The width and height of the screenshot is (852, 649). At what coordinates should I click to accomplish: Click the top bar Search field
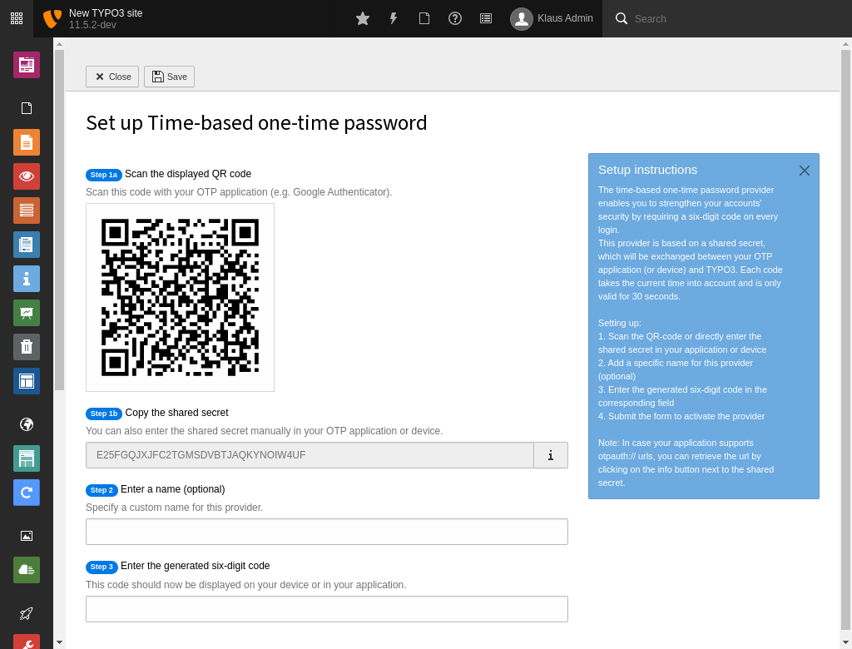(732, 18)
